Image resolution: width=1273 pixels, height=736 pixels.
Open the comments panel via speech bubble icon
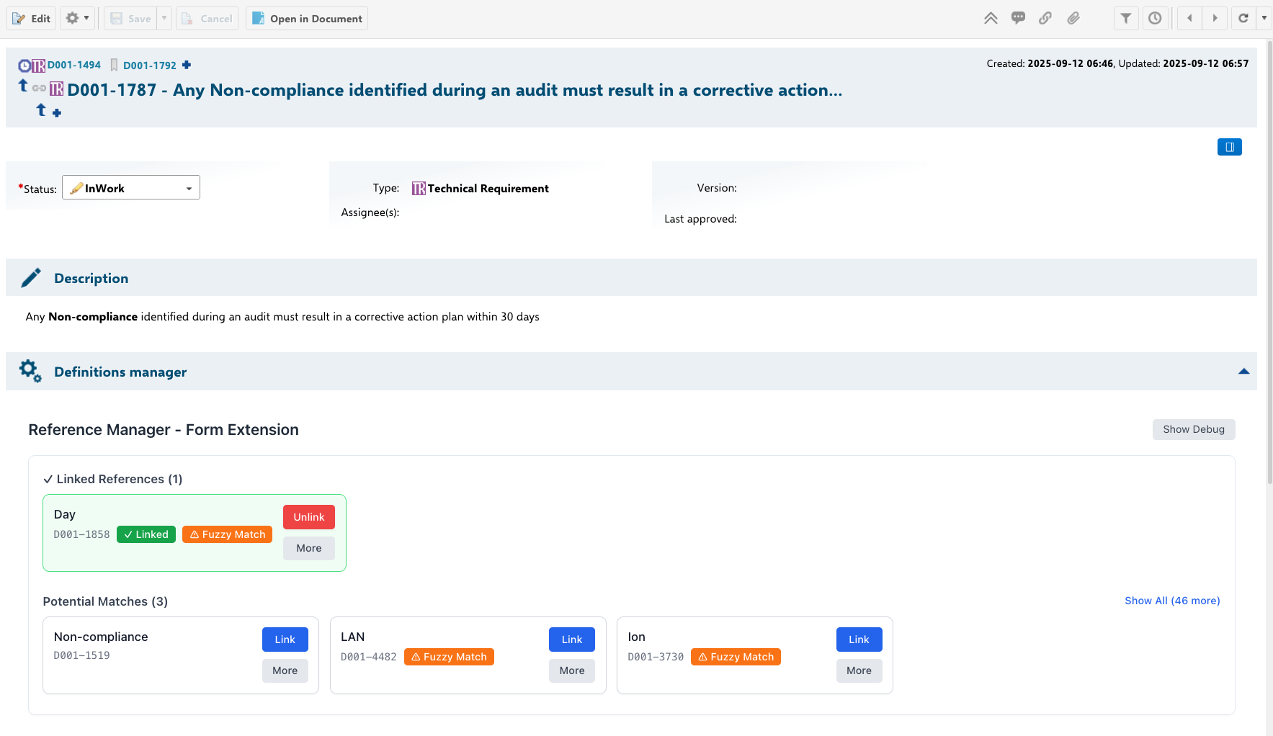(1018, 18)
